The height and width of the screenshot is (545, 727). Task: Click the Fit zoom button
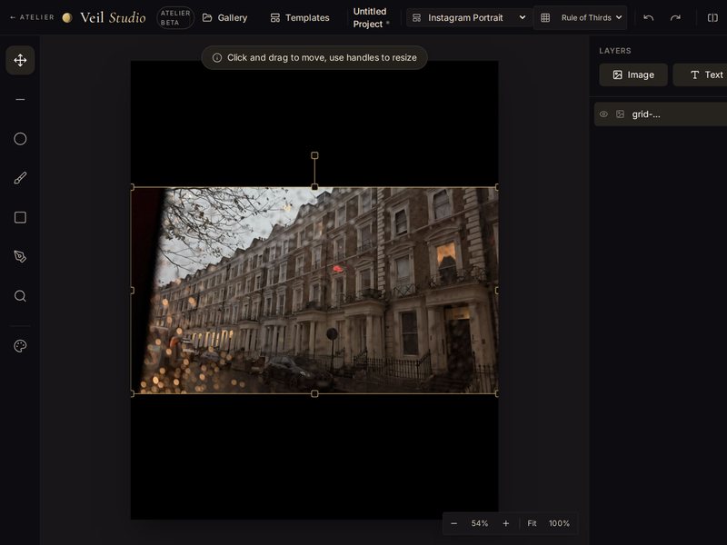pyautogui.click(x=532, y=523)
